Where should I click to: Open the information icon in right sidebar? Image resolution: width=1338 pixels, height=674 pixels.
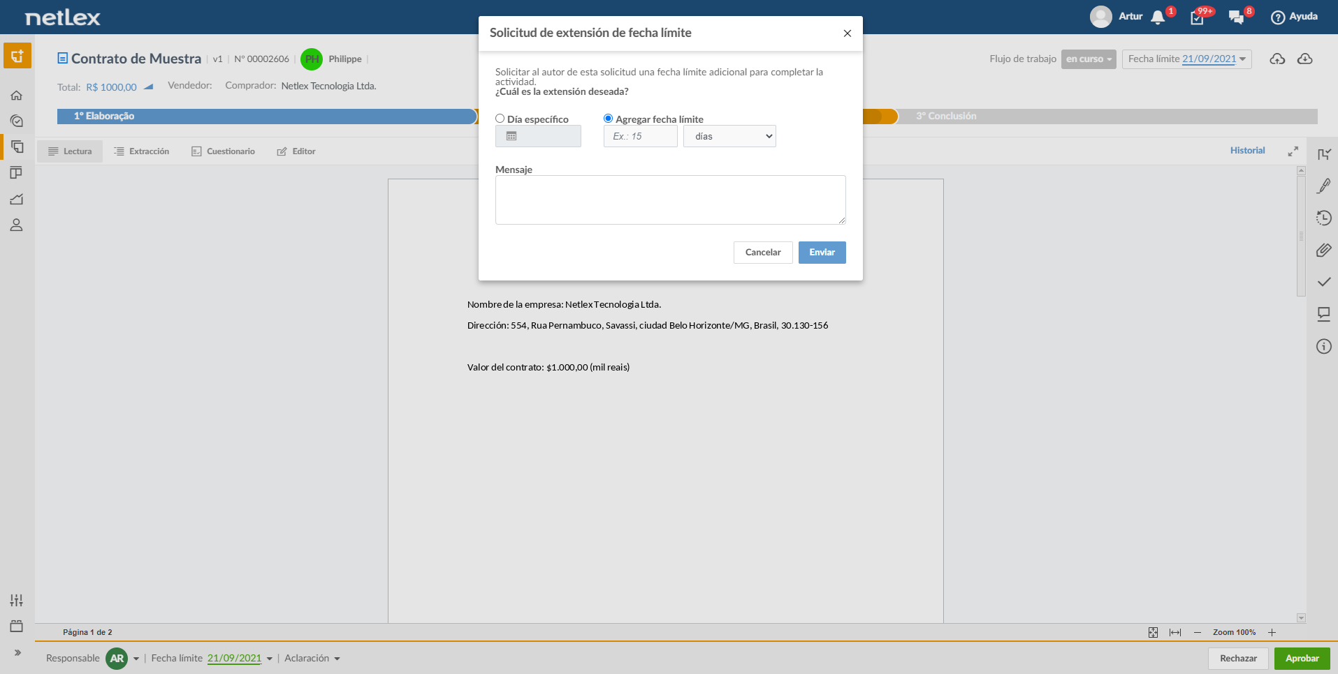[1323, 346]
